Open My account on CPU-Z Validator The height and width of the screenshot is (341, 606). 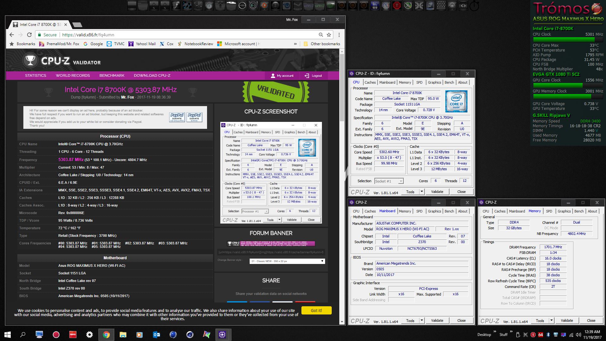pyautogui.click(x=282, y=75)
